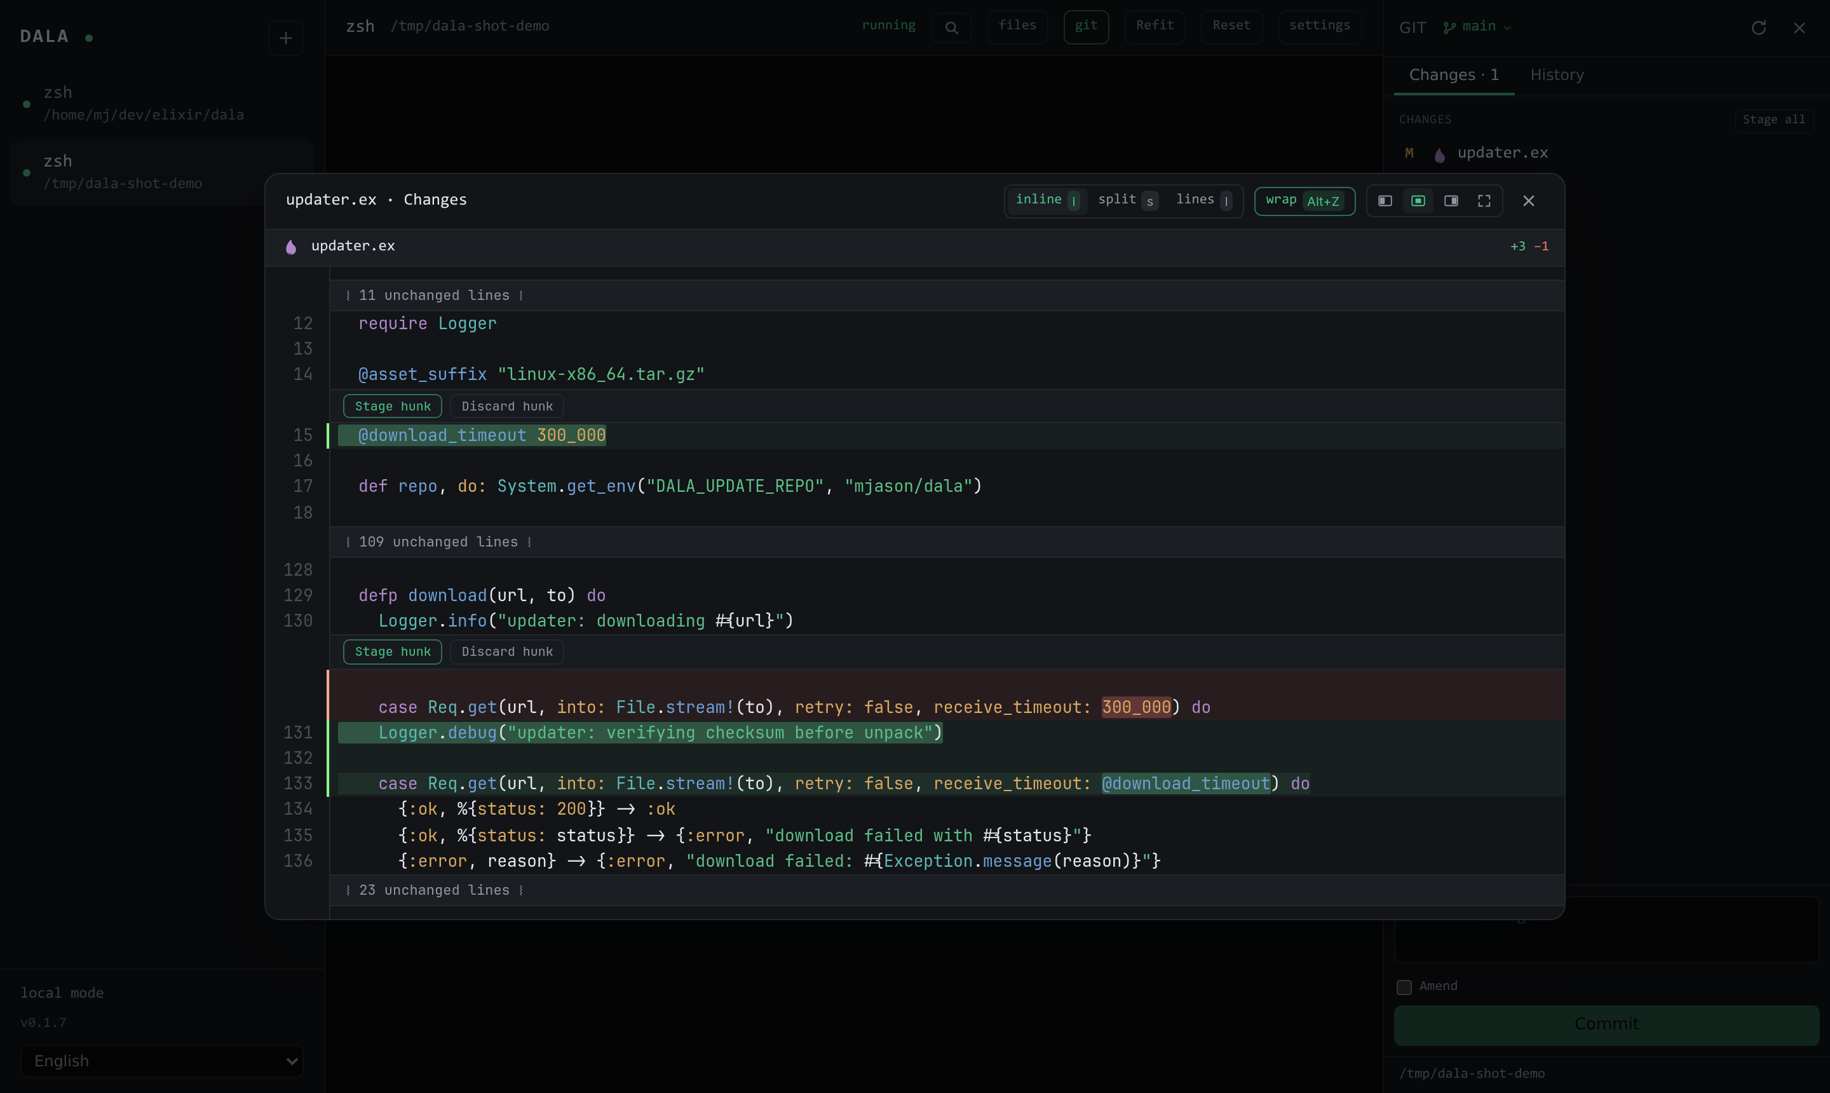This screenshot has height=1093, width=1830.
Task: Click the added line number 15
Action: click(302, 435)
